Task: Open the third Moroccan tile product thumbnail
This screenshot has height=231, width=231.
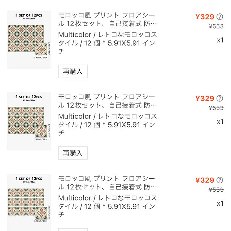Action: coord(29,202)
